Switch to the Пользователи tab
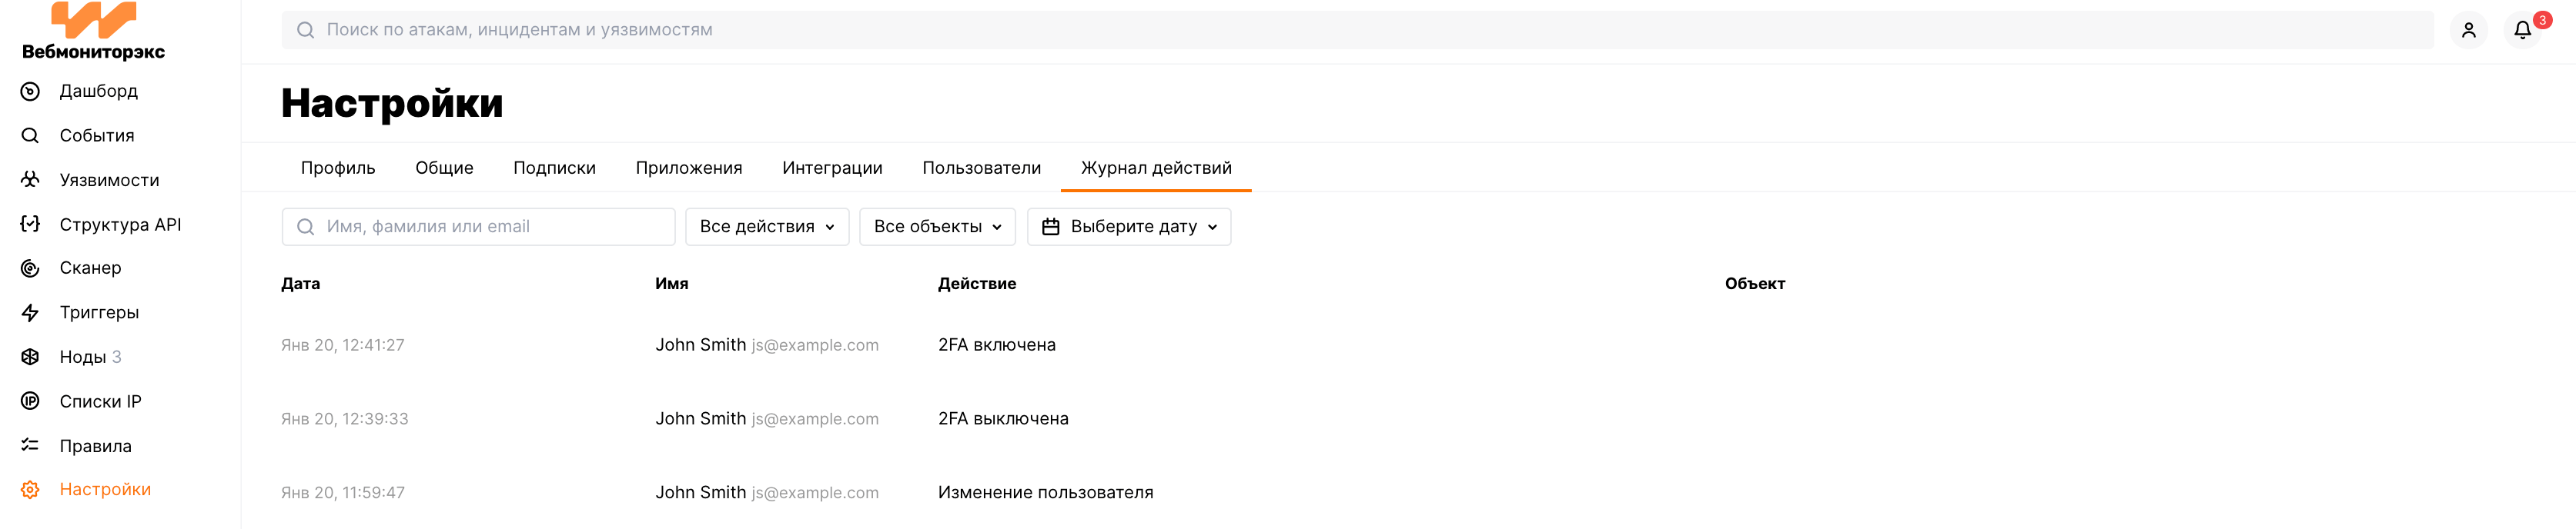 [981, 168]
